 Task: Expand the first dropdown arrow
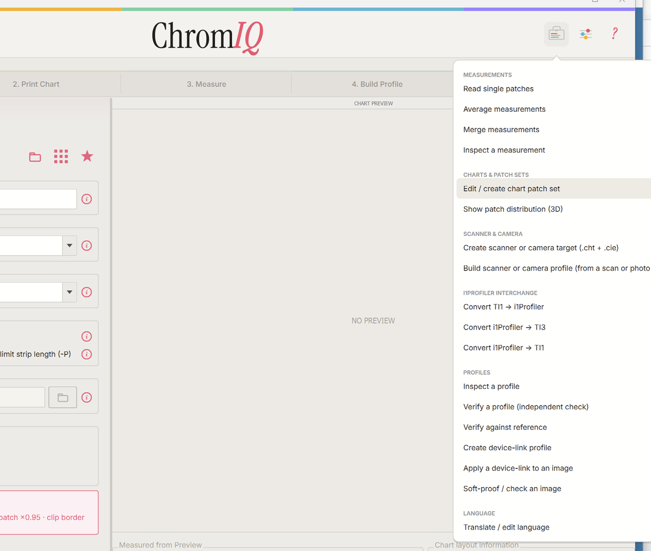point(69,246)
